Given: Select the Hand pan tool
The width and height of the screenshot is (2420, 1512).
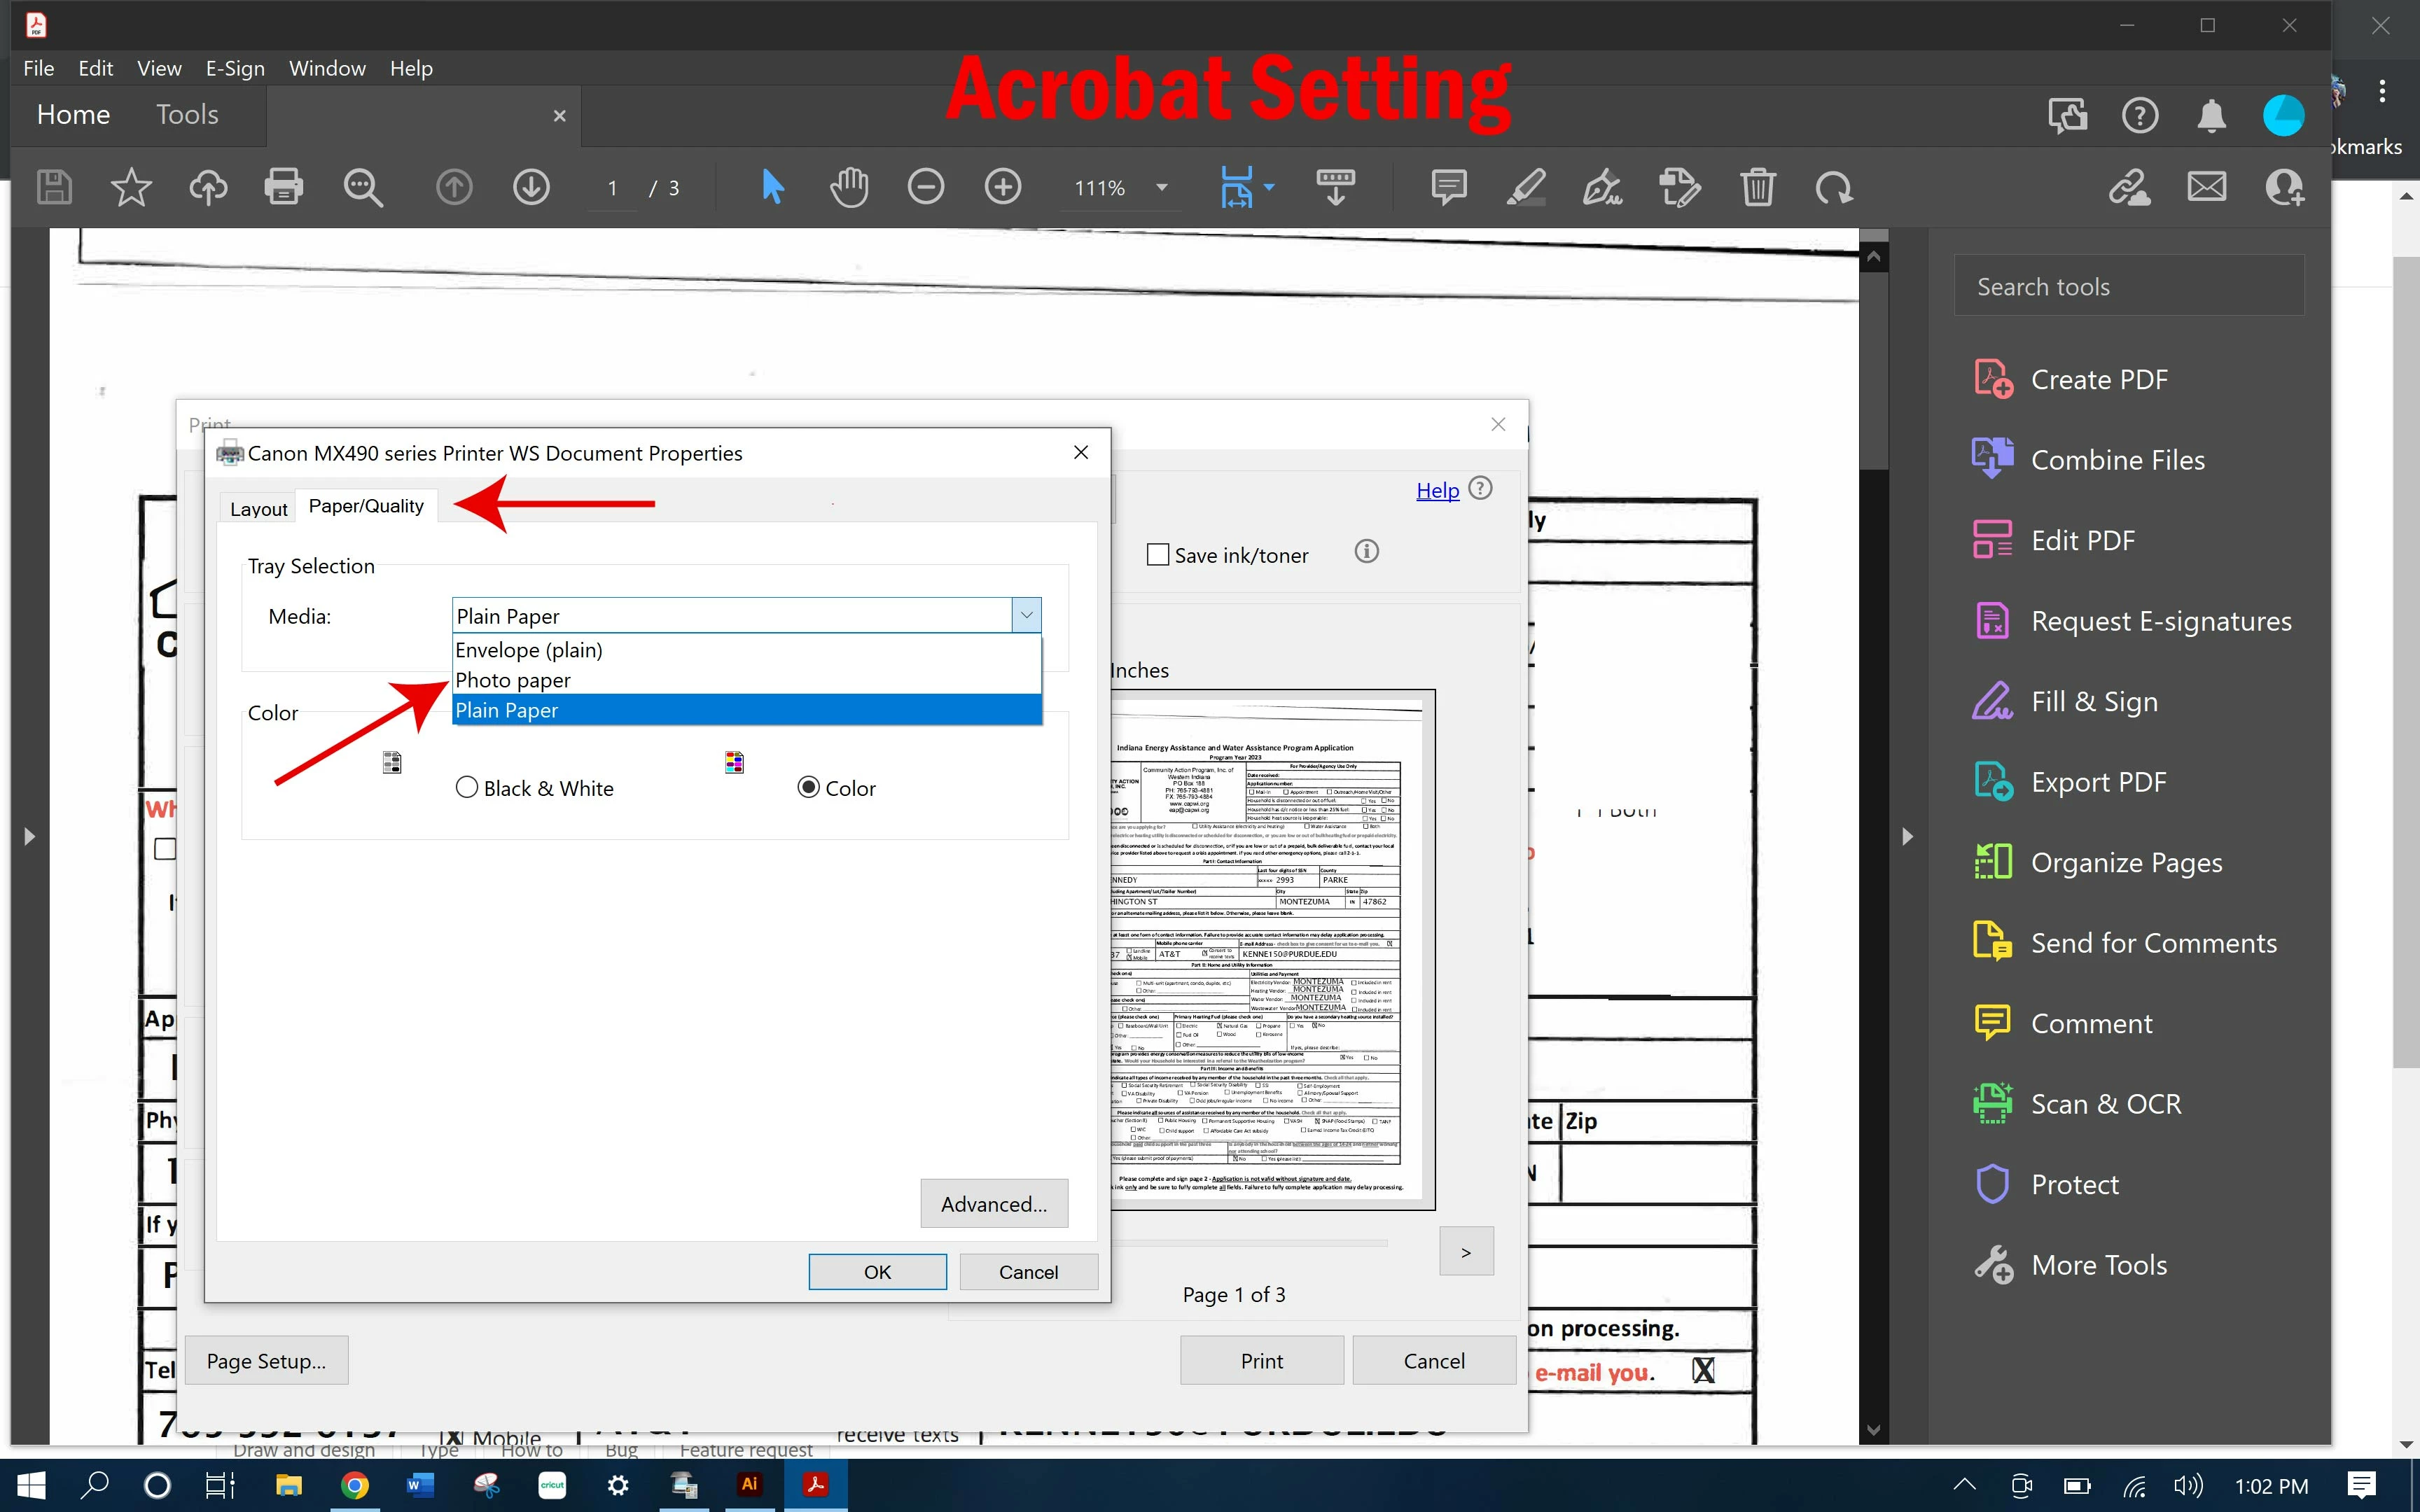Looking at the screenshot, I should (x=848, y=187).
